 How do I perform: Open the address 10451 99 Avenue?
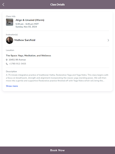(17, 60)
